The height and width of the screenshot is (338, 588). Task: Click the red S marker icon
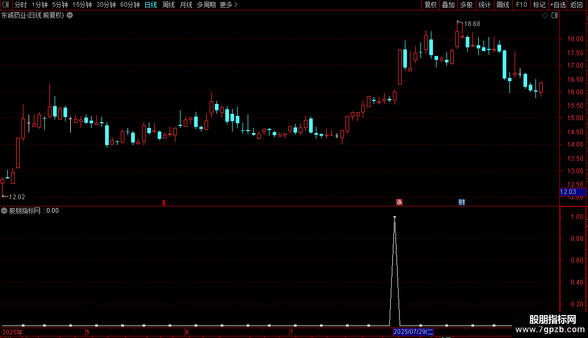[164, 203]
